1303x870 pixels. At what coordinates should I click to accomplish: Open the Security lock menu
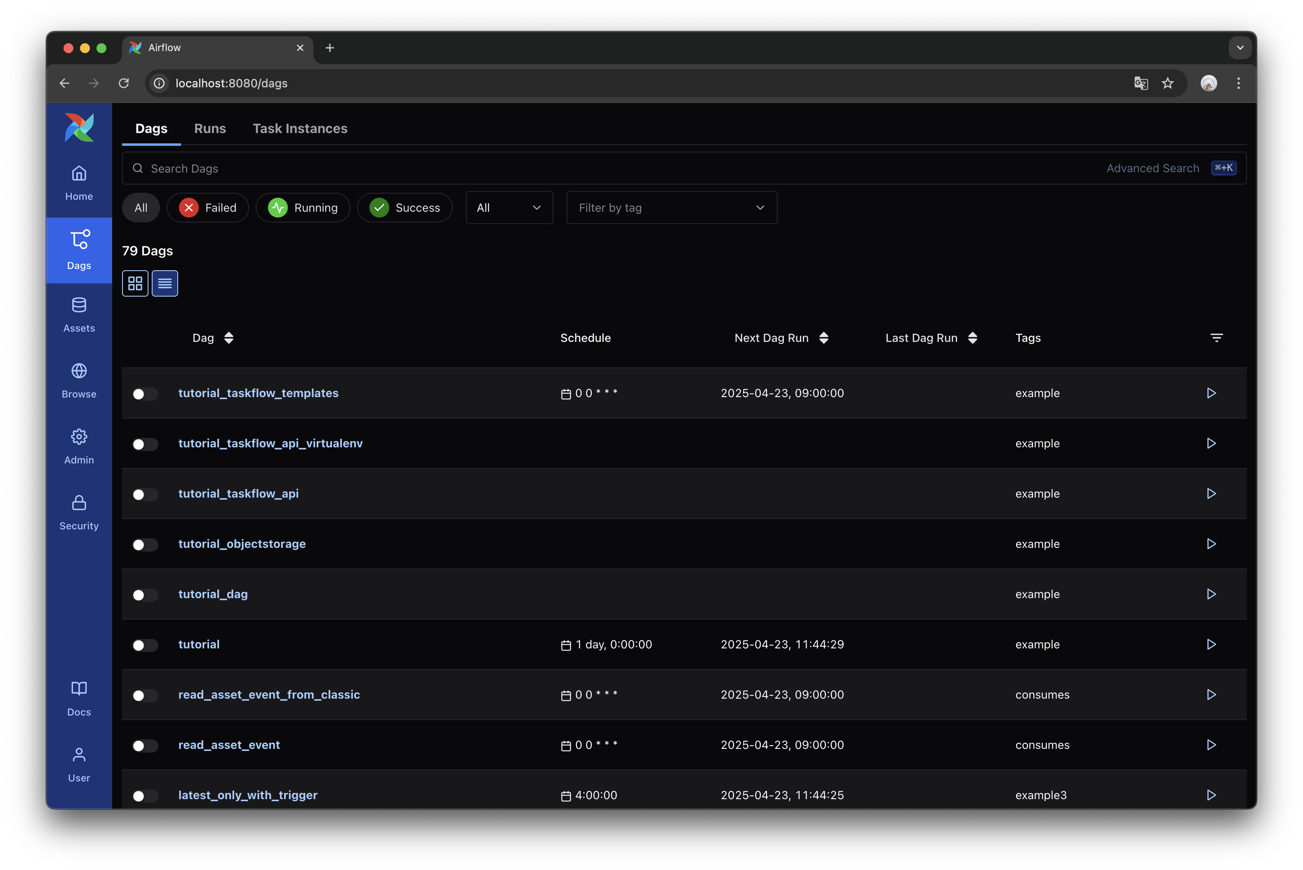79,513
